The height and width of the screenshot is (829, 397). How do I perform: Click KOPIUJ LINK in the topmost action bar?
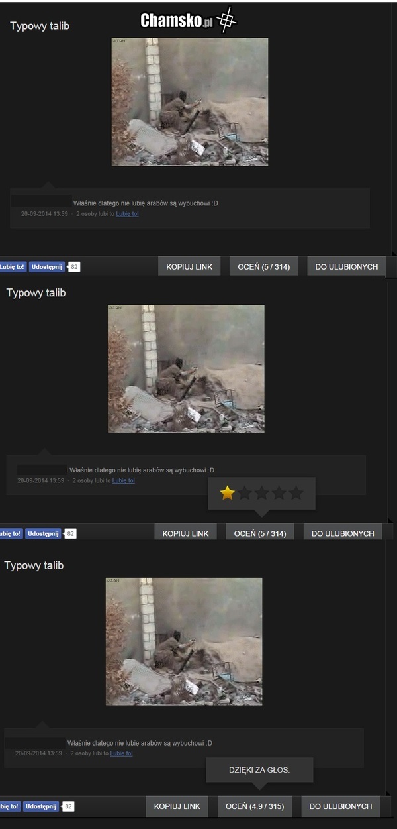[x=189, y=266]
